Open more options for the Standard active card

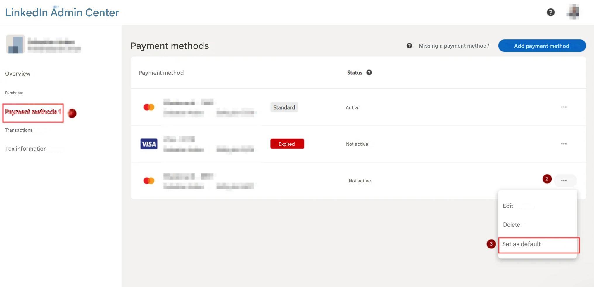point(564,107)
